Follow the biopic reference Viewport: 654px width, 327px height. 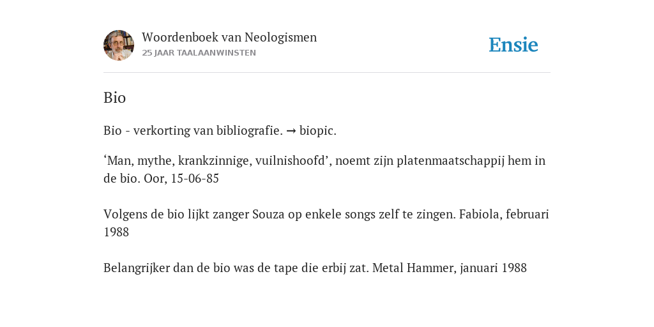tap(318, 131)
